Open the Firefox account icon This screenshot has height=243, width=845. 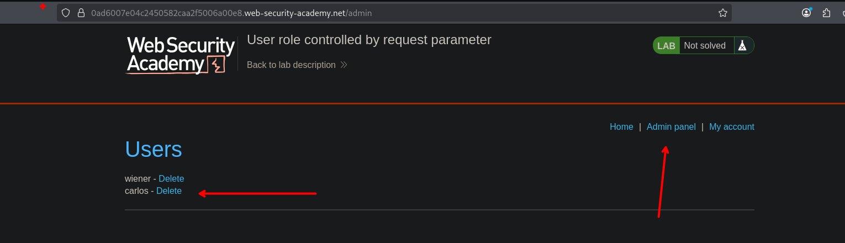tap(806, 13)
